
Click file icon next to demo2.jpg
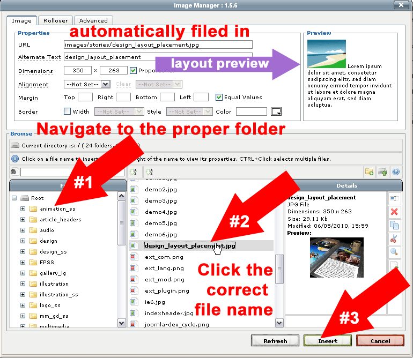tap(133, 189)
